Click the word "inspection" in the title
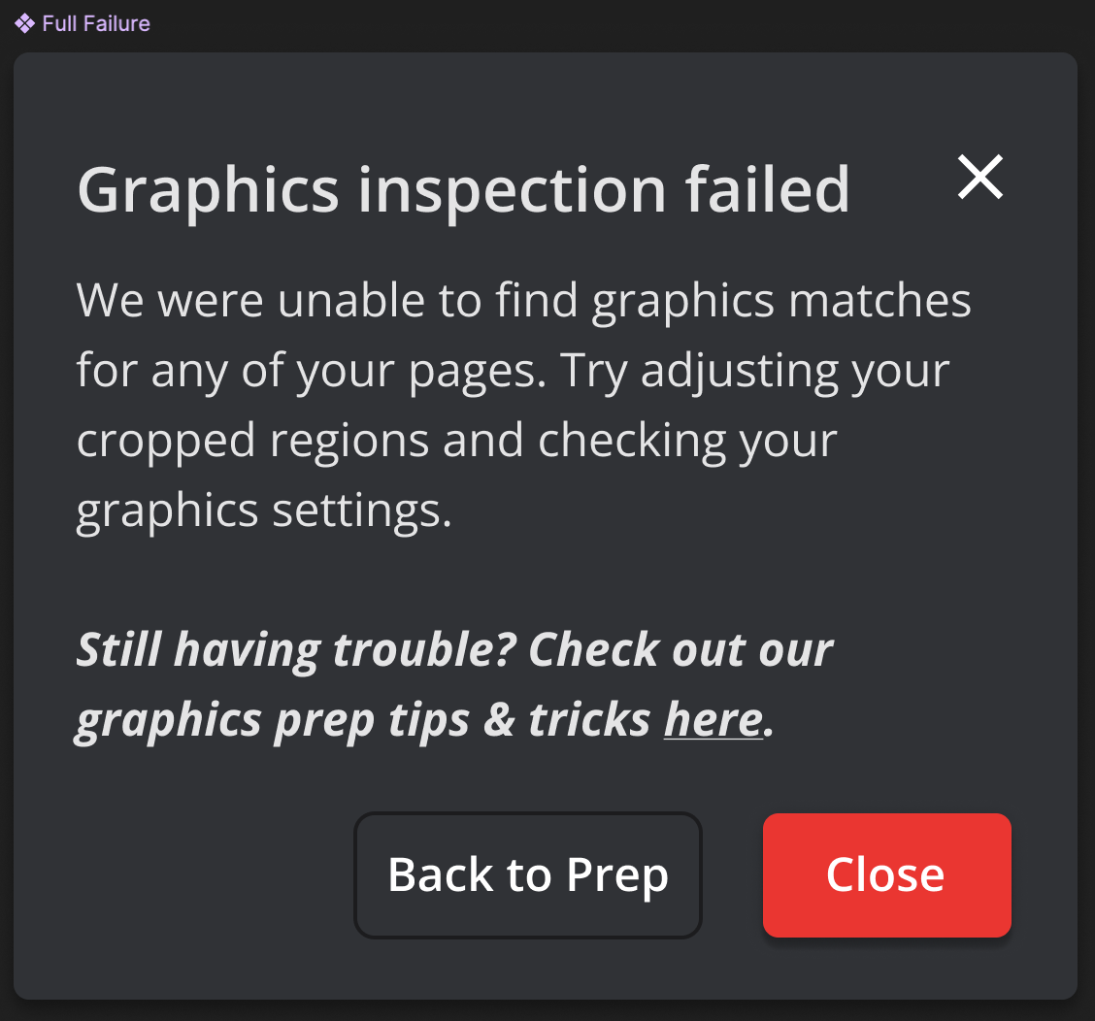Image resolution: width=1095 pixels, height=1021 pixels. click(512, 189)
